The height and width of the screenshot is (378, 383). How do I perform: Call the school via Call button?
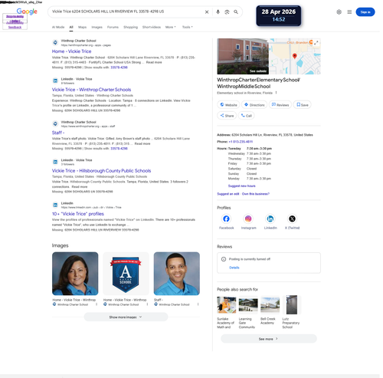click(x=247, y=116)
